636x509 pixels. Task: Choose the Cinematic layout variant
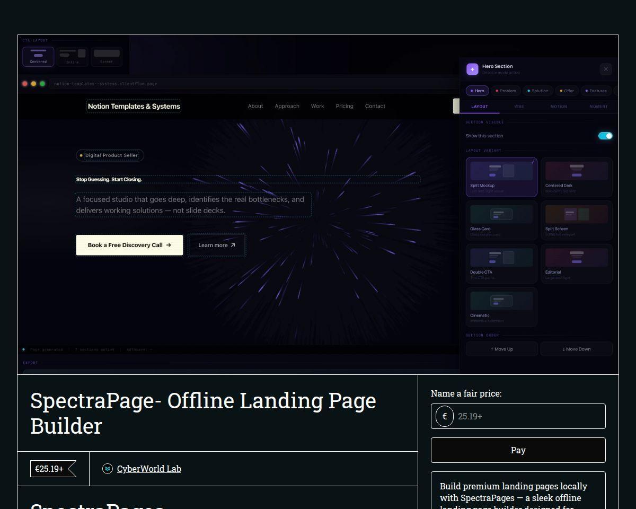click(501, 307)
